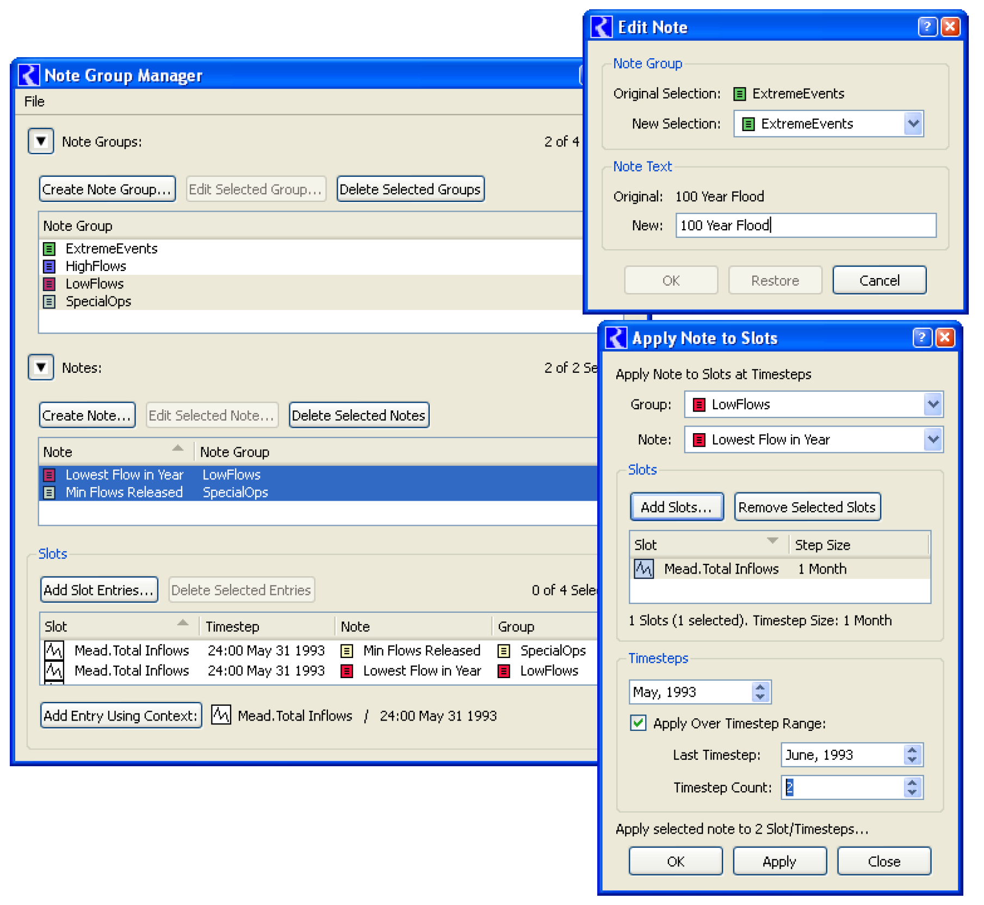Viewport: 984px width, 905px height.
Task: Collapse the Notes section toggle
Action: point(41,368)
